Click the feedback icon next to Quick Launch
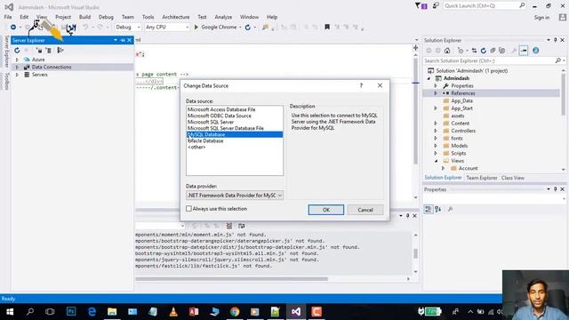569x320 pixels. pyautogui.click(x=436, y=5)
